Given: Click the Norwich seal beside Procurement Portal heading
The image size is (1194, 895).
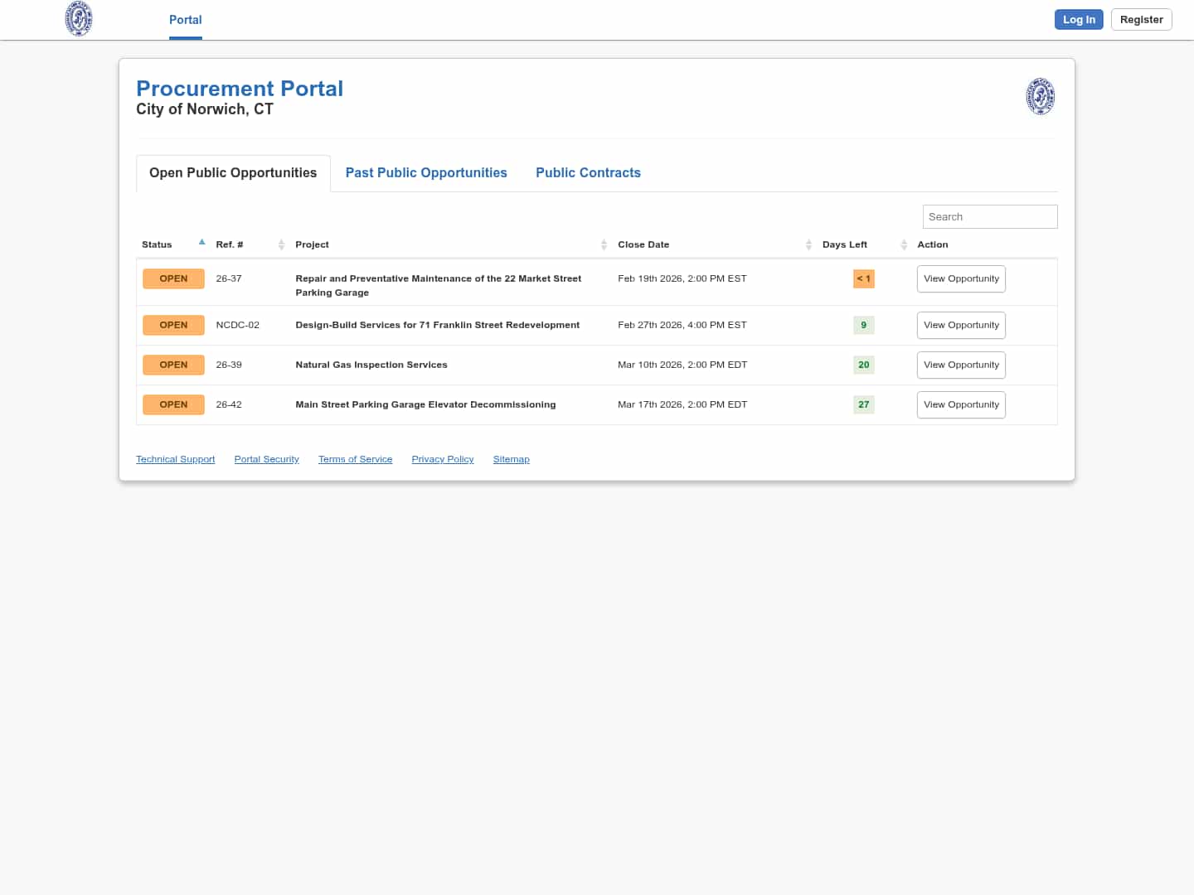Looking at the screenshot, I should pyautogui.click(x=1040, y=96).
